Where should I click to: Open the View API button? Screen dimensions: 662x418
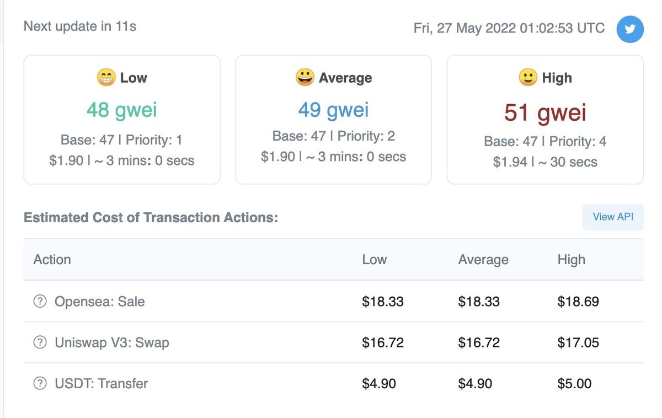coord(613,217)
